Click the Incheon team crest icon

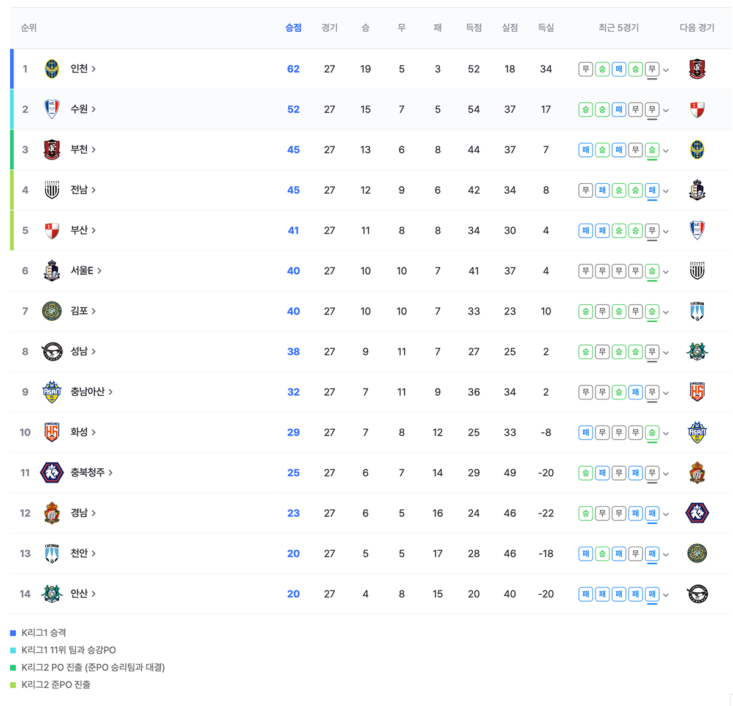pos(52,69)
